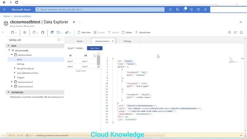Click the Upload Item button

tap(143, 32)
